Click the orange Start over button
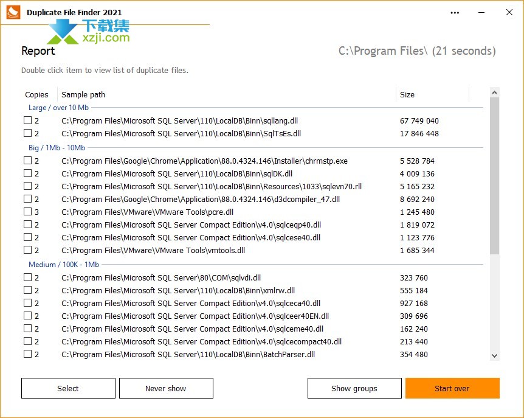This screenshot has width=524, height=418. (x=452, y=388)
